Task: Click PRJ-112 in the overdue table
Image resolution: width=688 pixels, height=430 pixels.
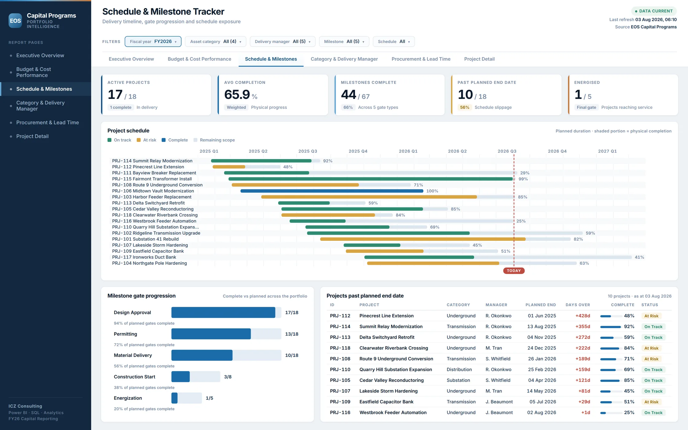Action: [340, 316]
